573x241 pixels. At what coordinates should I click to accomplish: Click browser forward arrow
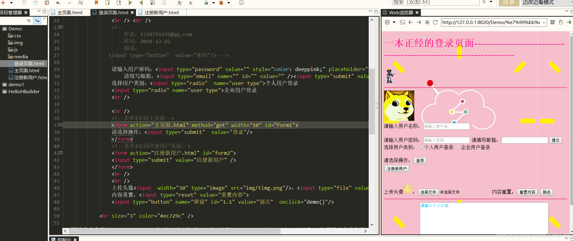coord(419,22)
